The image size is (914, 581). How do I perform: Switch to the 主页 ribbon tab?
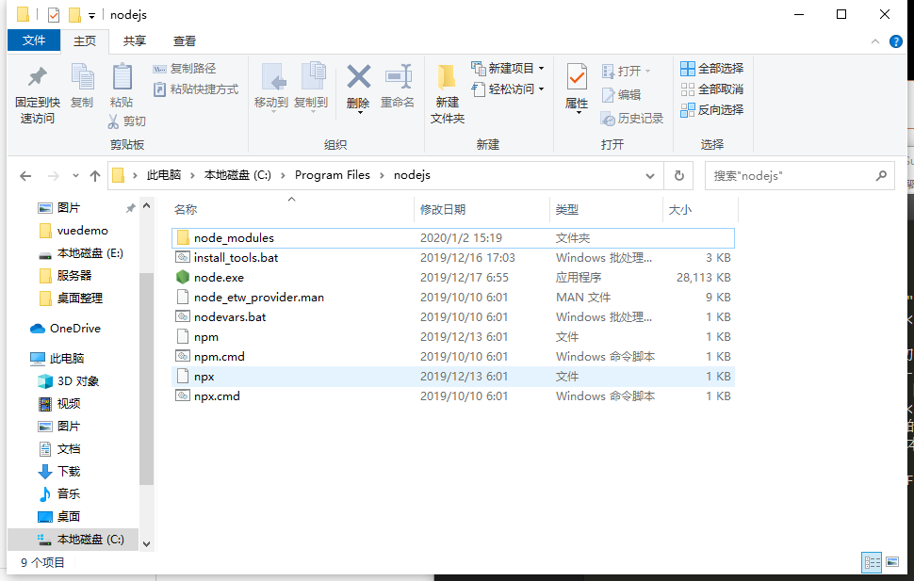(x=85, y=40)
